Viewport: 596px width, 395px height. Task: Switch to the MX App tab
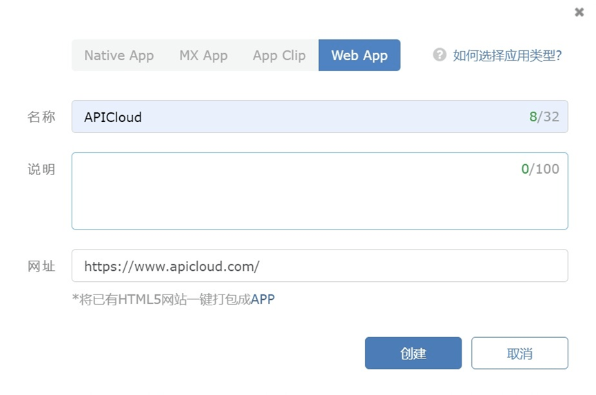203,55
